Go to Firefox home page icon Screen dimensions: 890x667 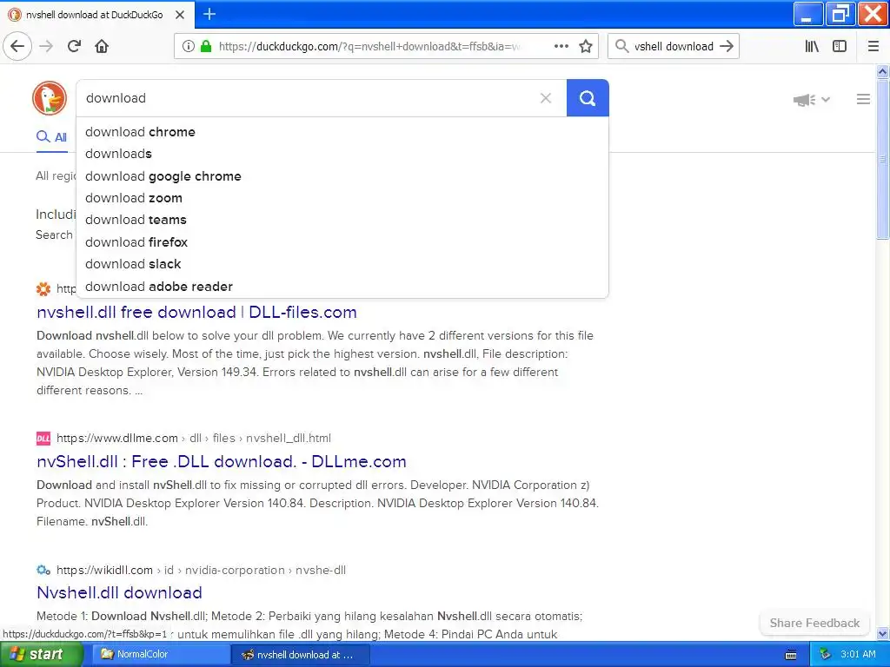(x=102, y=46)
